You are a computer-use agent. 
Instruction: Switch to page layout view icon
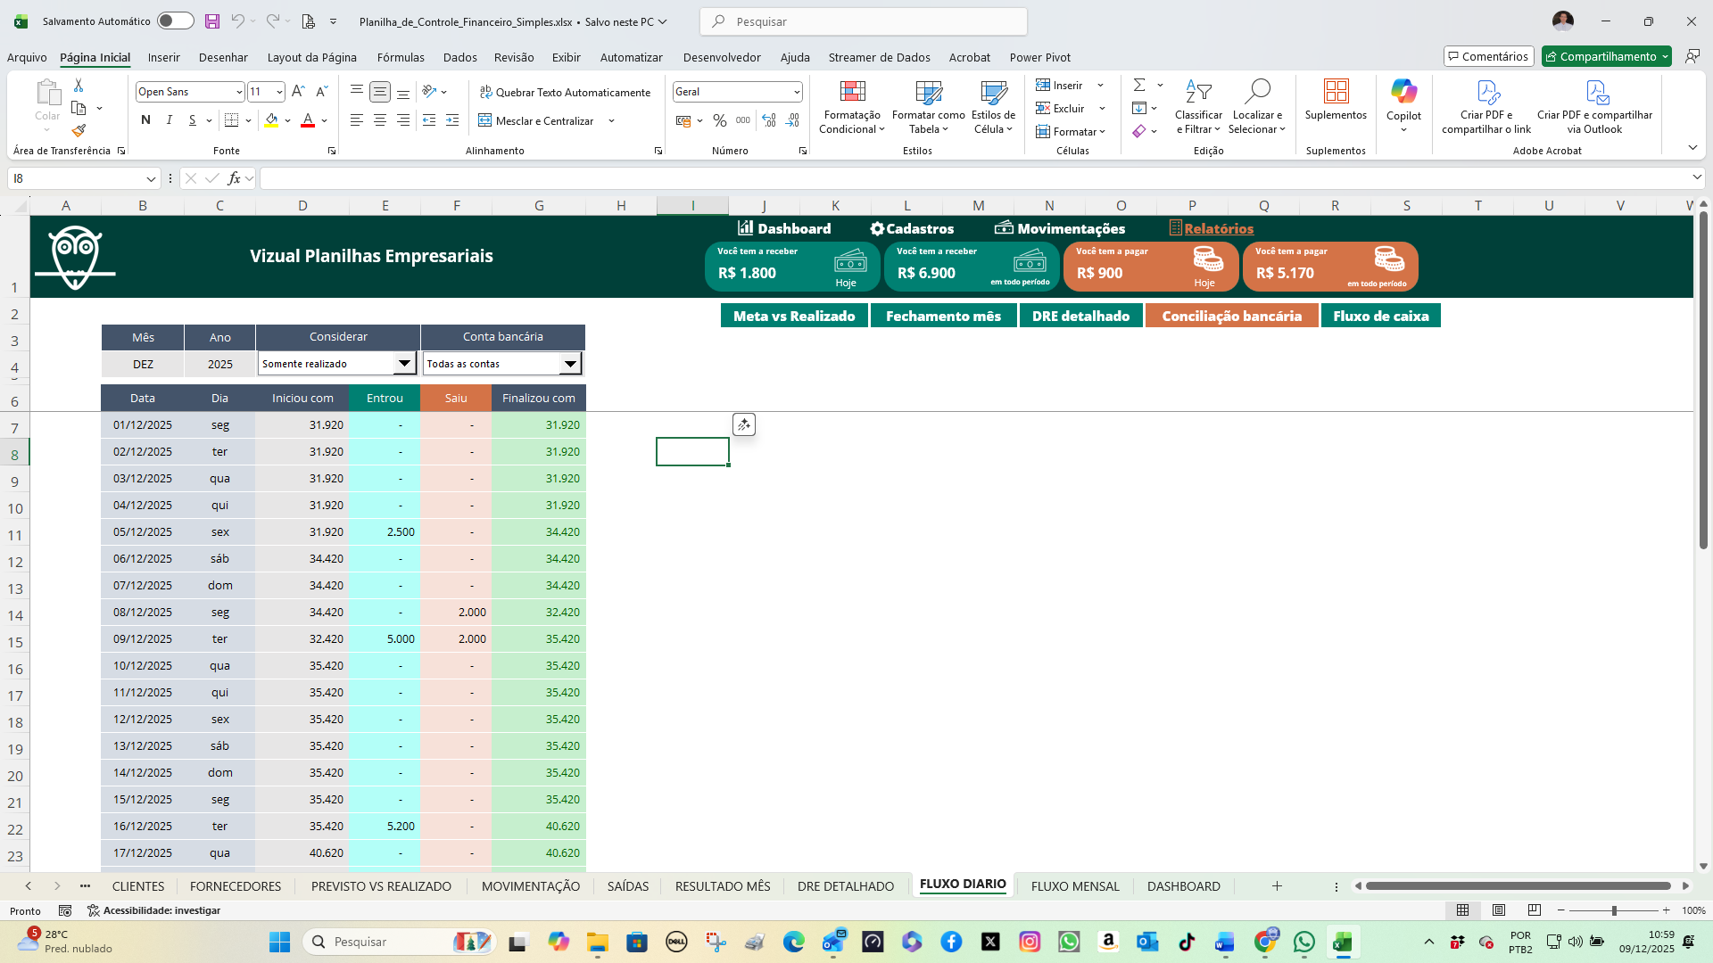[x=1499, y=910]
